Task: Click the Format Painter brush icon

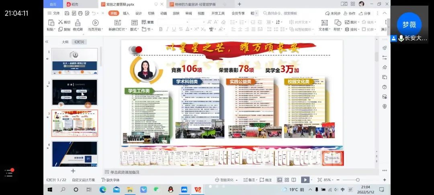Action: click(78, 22)
